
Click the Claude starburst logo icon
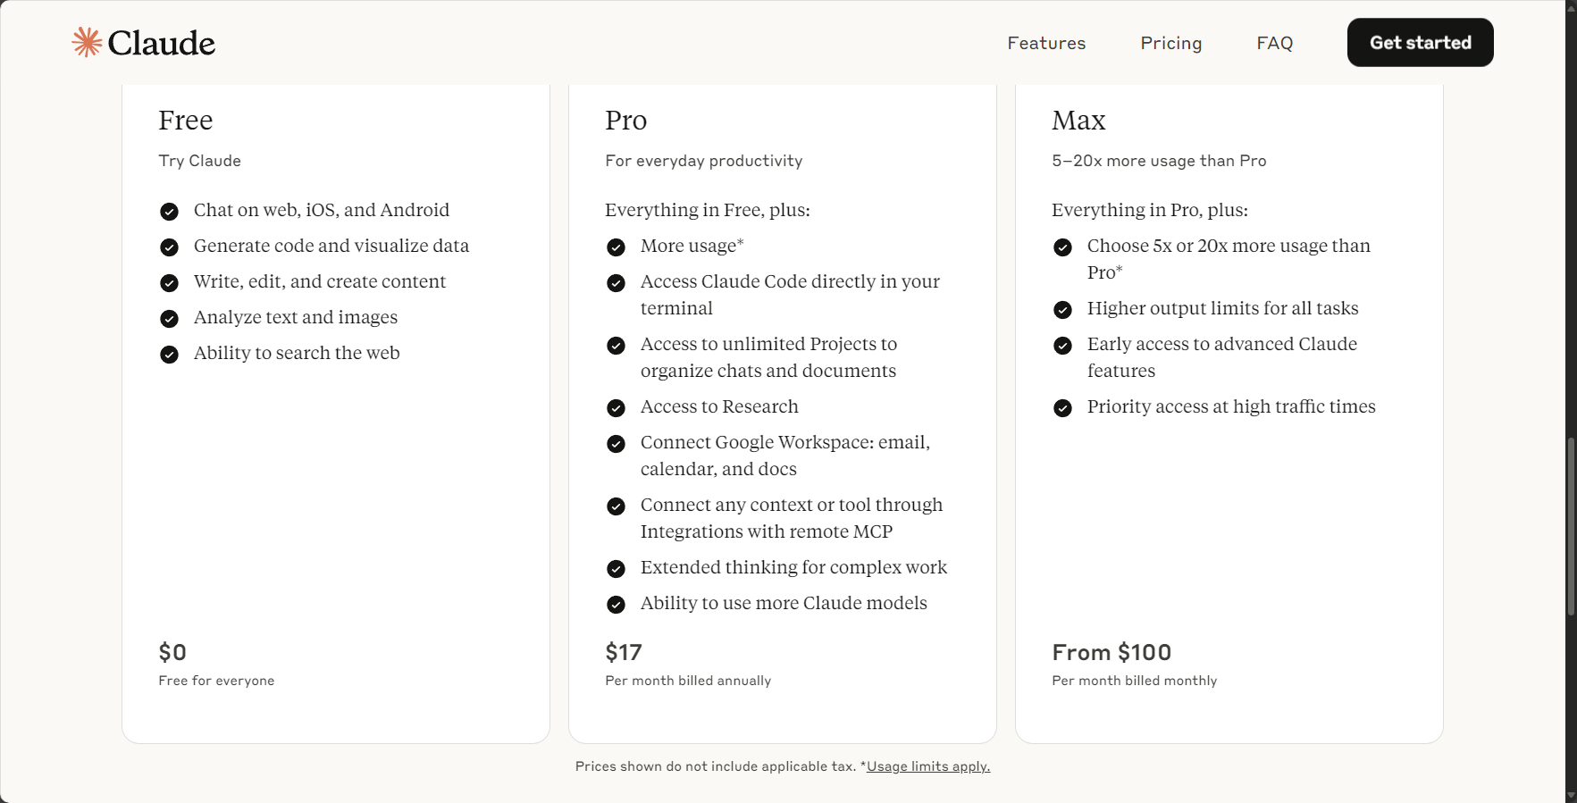tap(87, 42)
